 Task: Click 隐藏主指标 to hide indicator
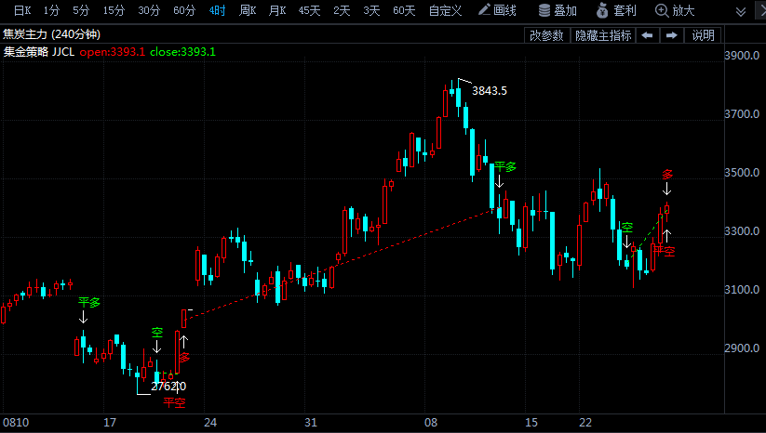603,35
